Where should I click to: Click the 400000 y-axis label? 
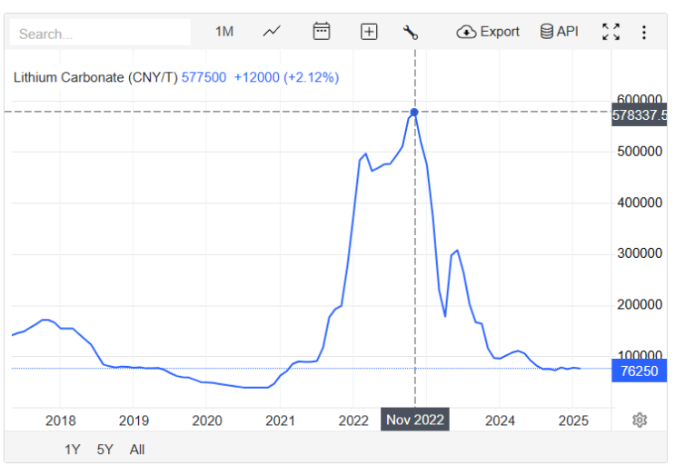640,203
